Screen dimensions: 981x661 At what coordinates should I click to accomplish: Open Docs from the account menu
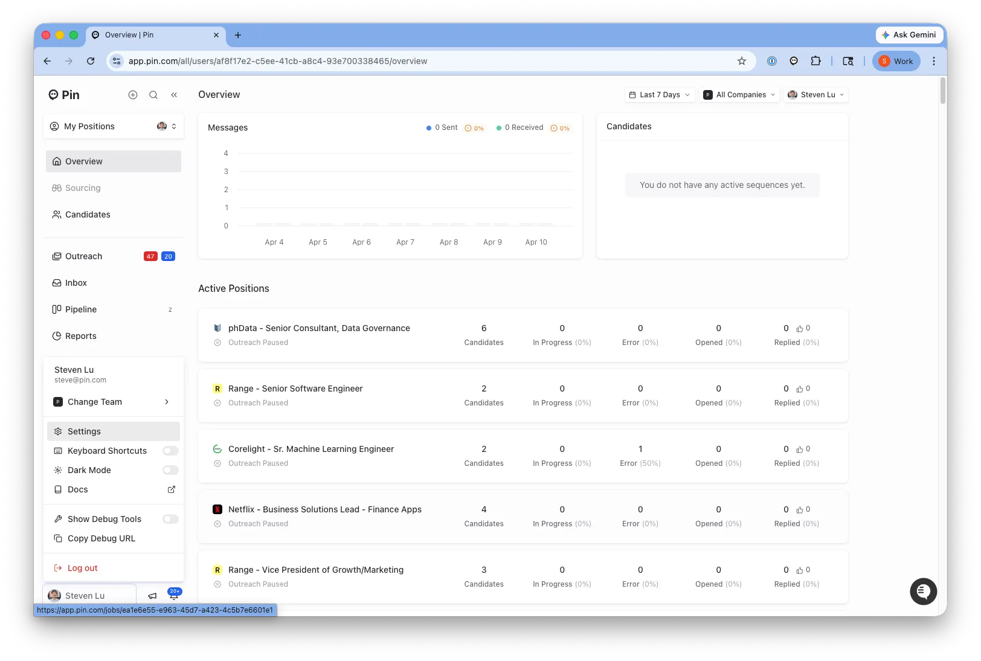point(114,489)
